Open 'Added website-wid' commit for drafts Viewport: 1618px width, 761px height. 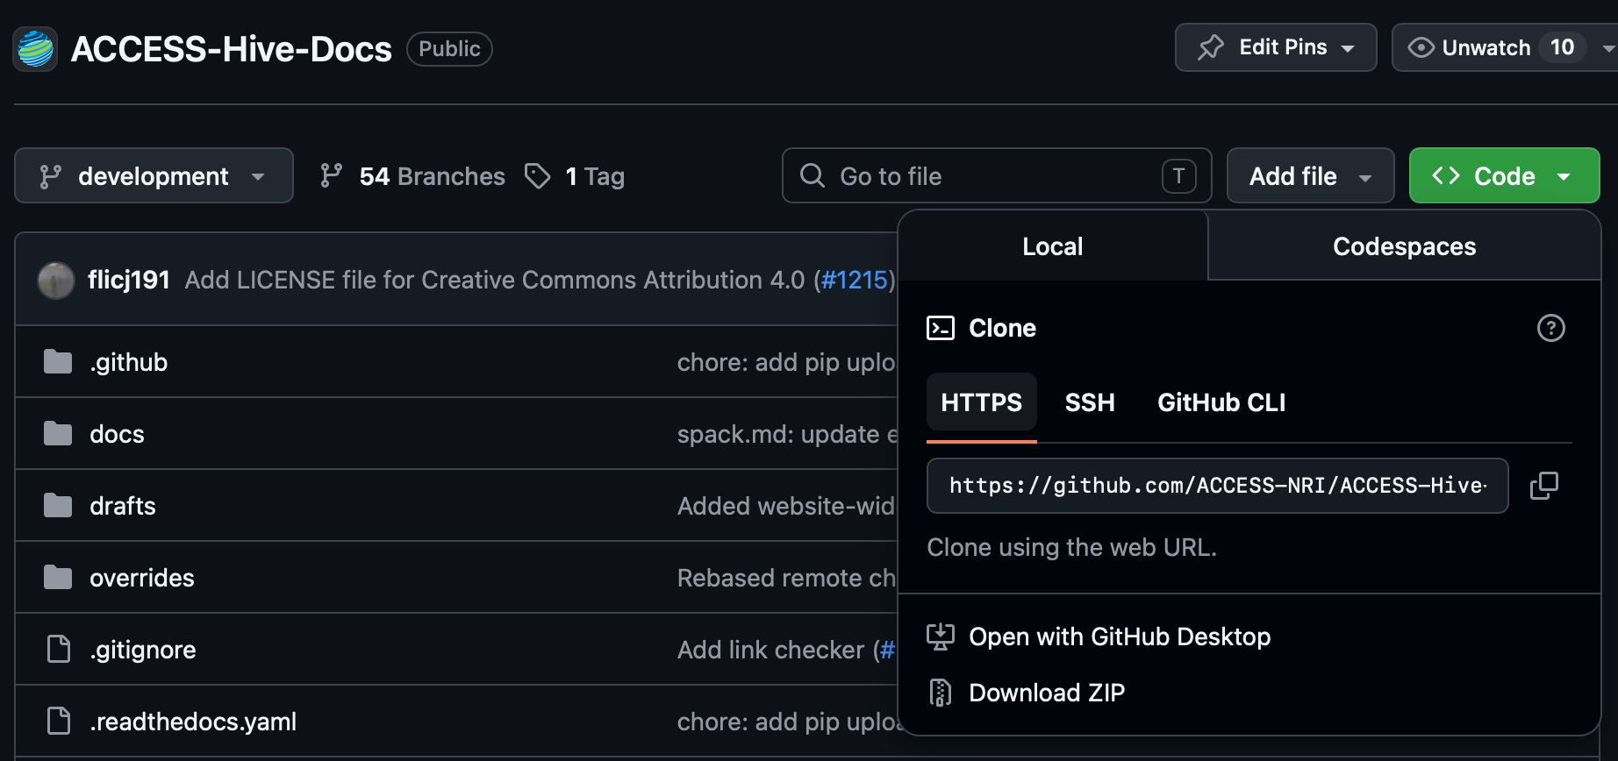(x=786, y=506)
